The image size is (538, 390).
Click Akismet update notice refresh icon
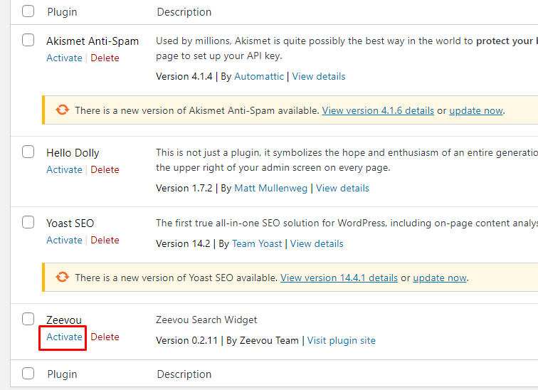[63, 110]
